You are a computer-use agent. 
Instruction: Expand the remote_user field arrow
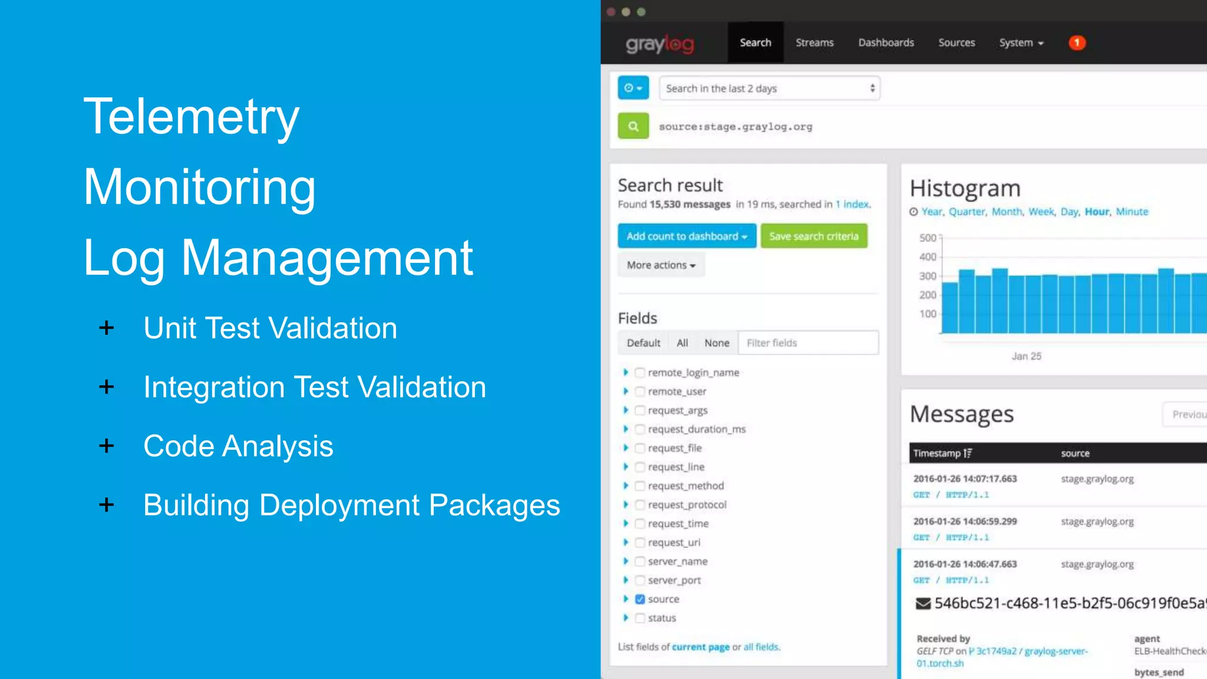[x=626, y=391]
